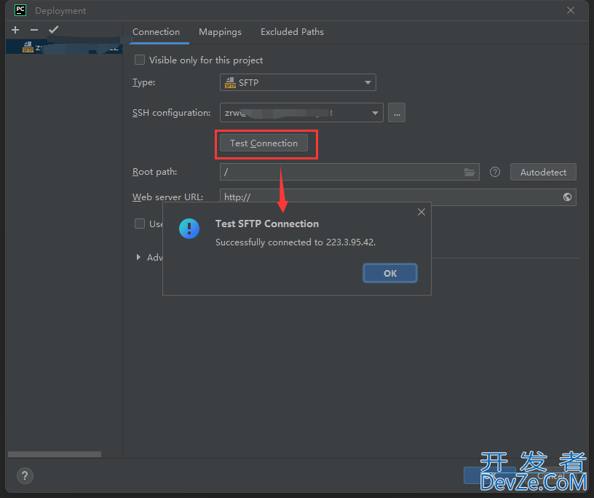
Task: Remove selected server with minus icon
Action: pos(34,30)
